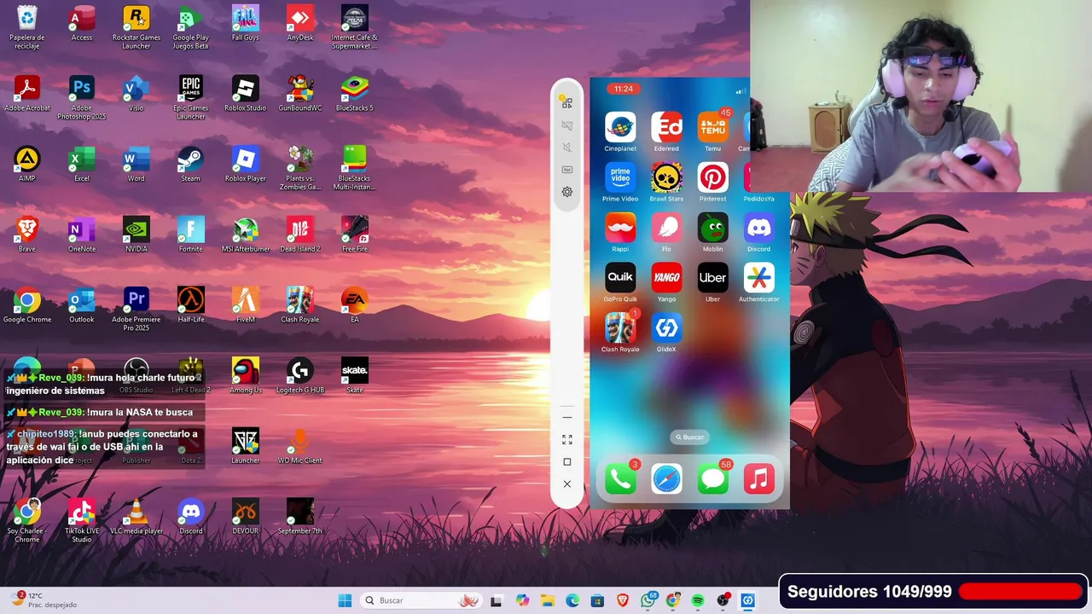
Task: Open File Explorer from the taskbar
Action: click(x=548, y=600)
